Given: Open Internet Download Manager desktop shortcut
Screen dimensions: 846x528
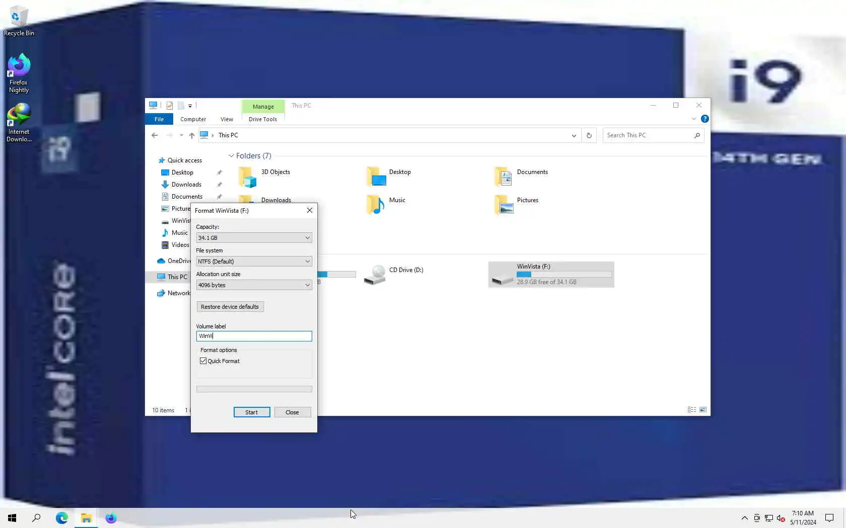Looking at the screenshot, I should [19, 123].
